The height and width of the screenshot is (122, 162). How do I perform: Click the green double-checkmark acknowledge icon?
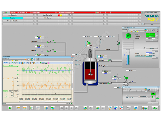click(155, 108)
